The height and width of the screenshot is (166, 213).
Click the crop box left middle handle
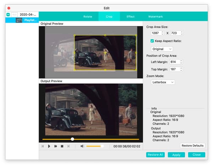(75, 52)
